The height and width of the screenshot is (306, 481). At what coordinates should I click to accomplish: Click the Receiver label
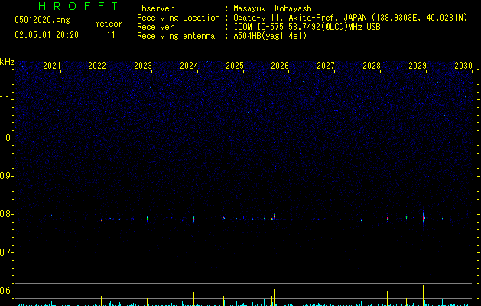[155, 27]
